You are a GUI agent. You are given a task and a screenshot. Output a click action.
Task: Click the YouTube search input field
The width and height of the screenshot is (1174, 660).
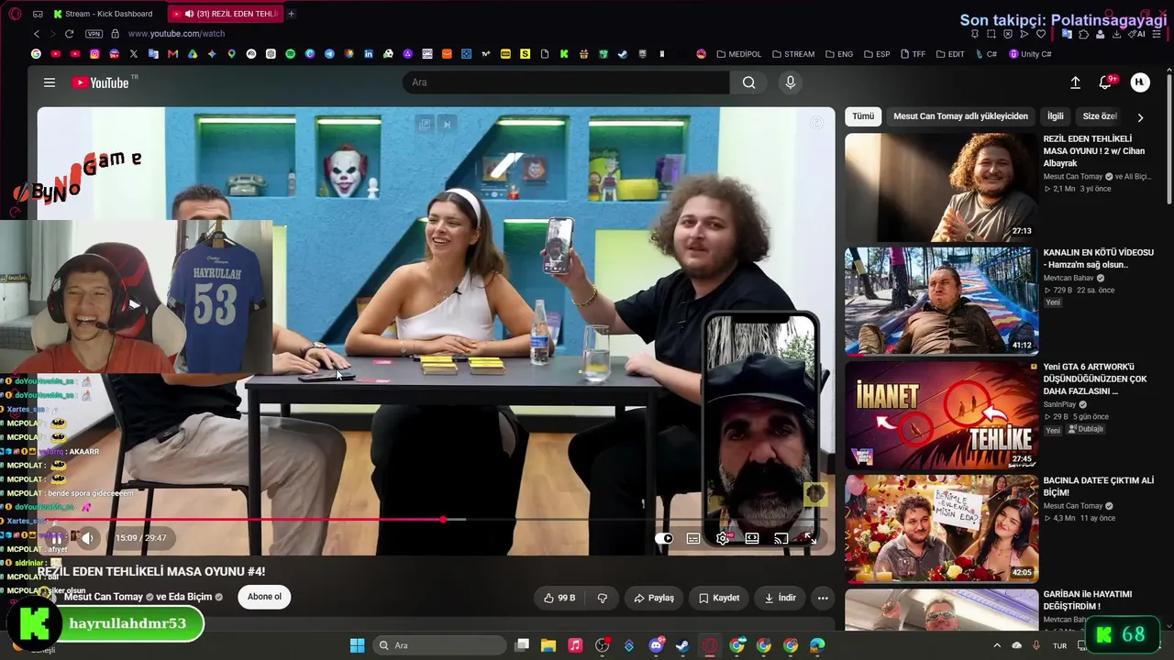click(566, 82)
